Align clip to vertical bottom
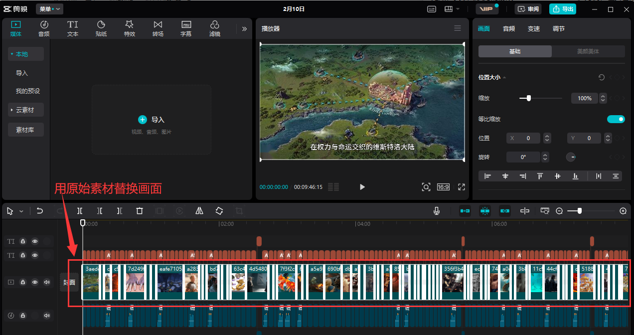Screen dimensions: 634x335 (x=575, y=176)
